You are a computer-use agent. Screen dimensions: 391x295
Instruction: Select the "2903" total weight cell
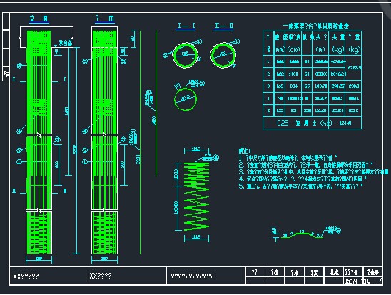pos(354,86)
